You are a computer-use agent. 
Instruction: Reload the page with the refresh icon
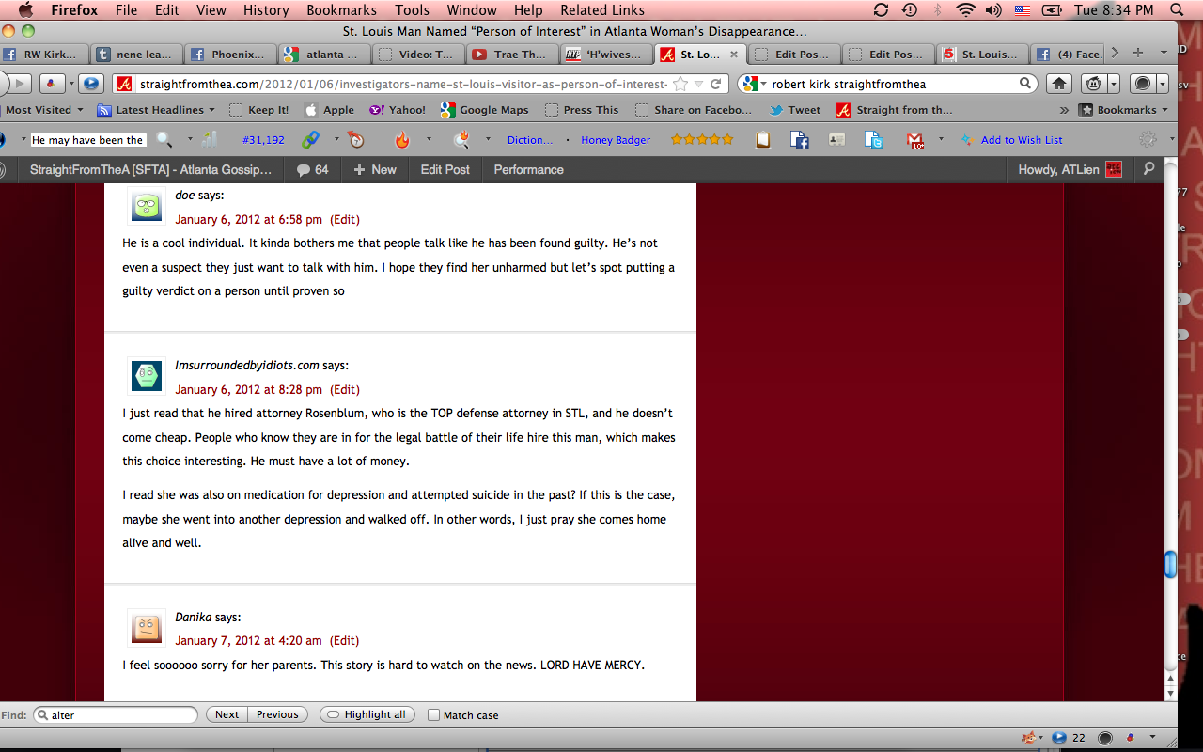click(716, 84)
